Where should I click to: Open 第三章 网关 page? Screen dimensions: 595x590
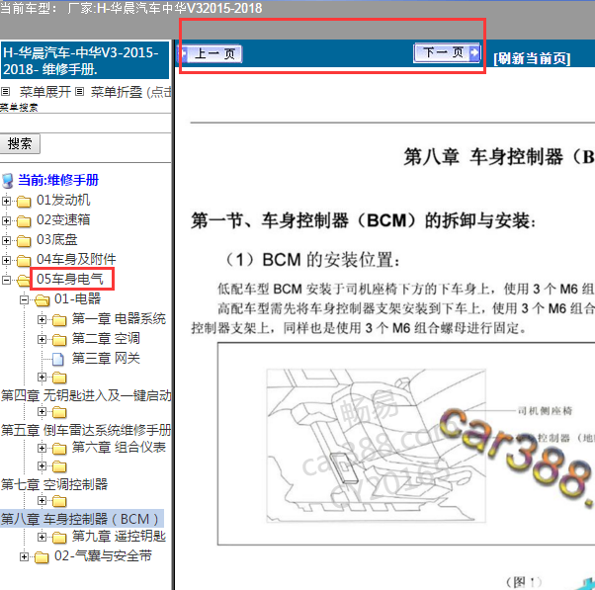pyautogui.click(x=106, y=358)
